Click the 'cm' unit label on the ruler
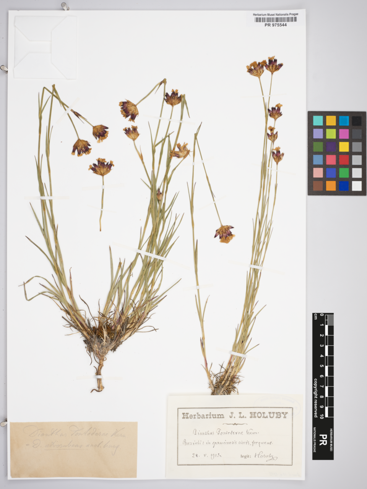The width and height of the screenshot is (367, 489). pos(316,316)
